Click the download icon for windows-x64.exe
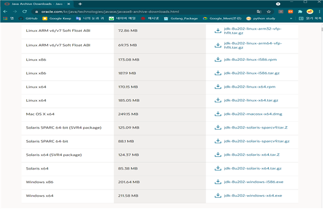 pyautogui.click(x=218, y=196)
